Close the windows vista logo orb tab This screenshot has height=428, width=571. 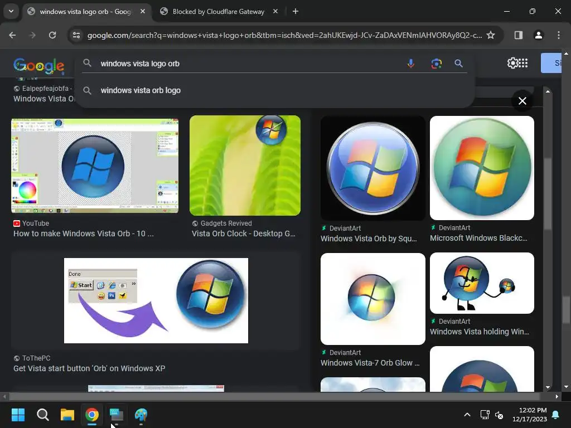(x=143, y=11)
